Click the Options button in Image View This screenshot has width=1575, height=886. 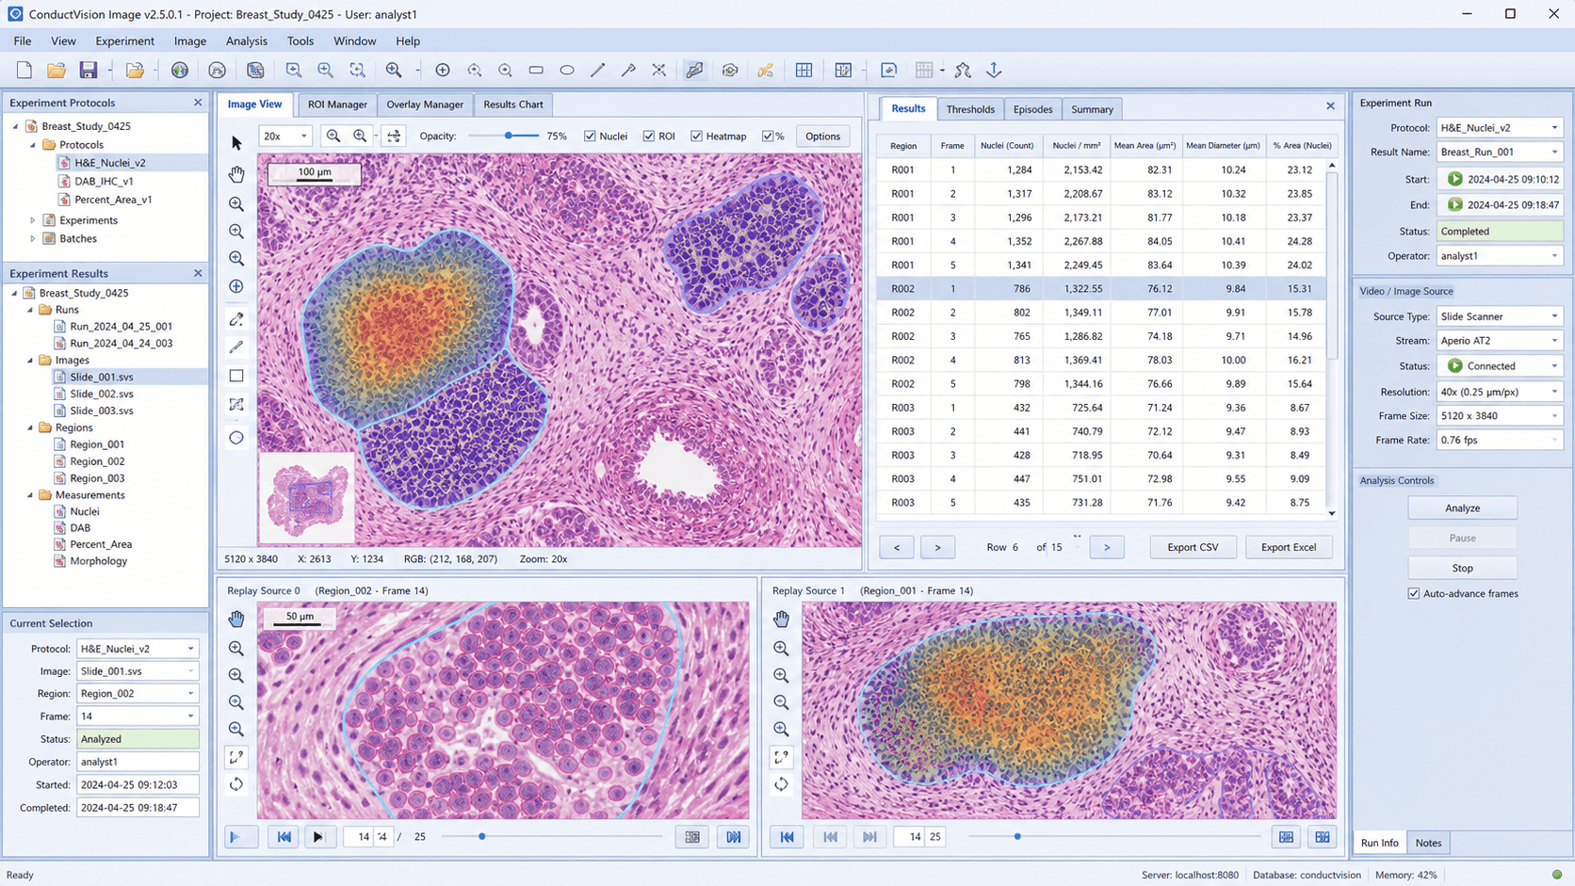822,137
